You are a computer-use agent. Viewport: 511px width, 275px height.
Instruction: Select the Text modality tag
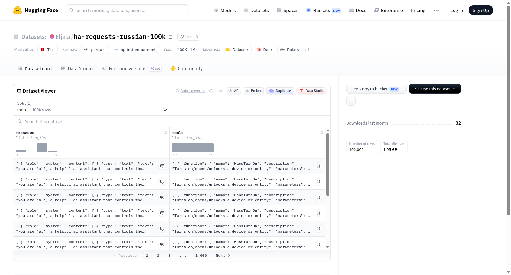point(48,50)
